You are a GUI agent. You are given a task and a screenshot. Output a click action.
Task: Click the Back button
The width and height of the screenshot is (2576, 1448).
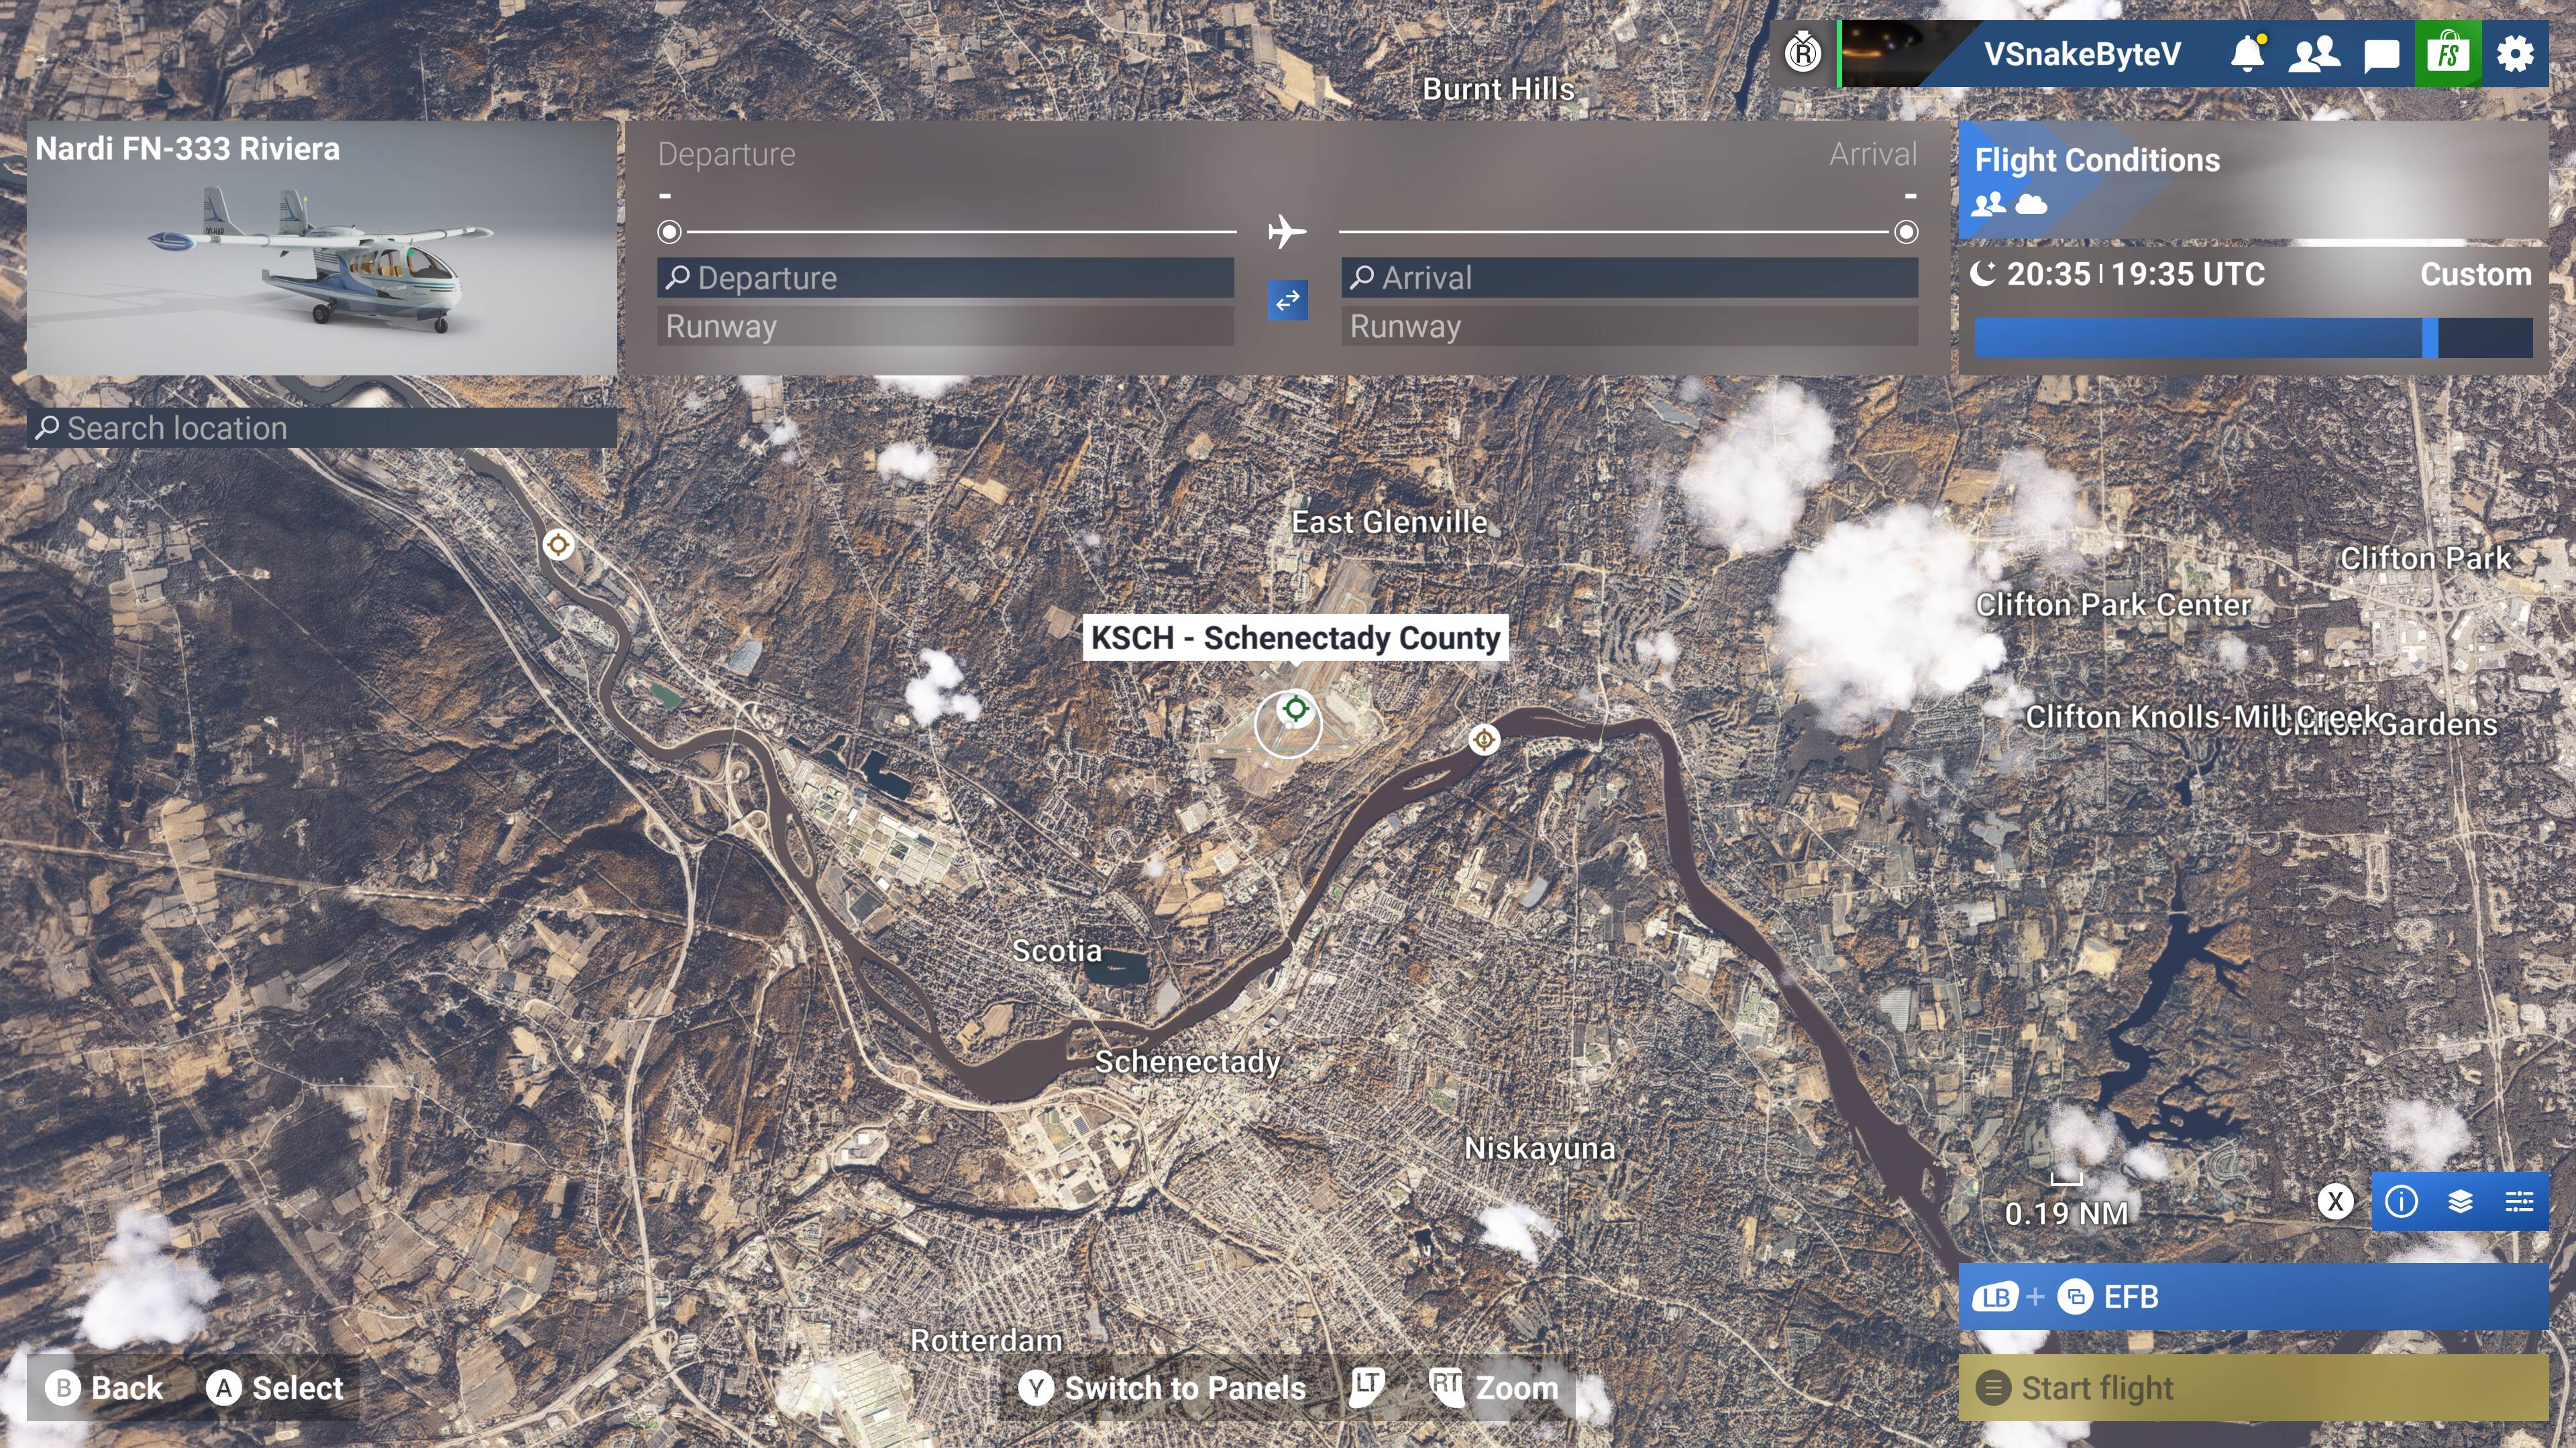(105, 1388)
